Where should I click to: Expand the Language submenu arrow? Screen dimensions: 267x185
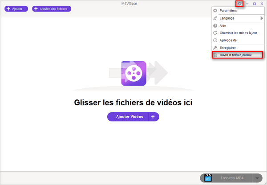pyautogui.click(x=261, y=18)
